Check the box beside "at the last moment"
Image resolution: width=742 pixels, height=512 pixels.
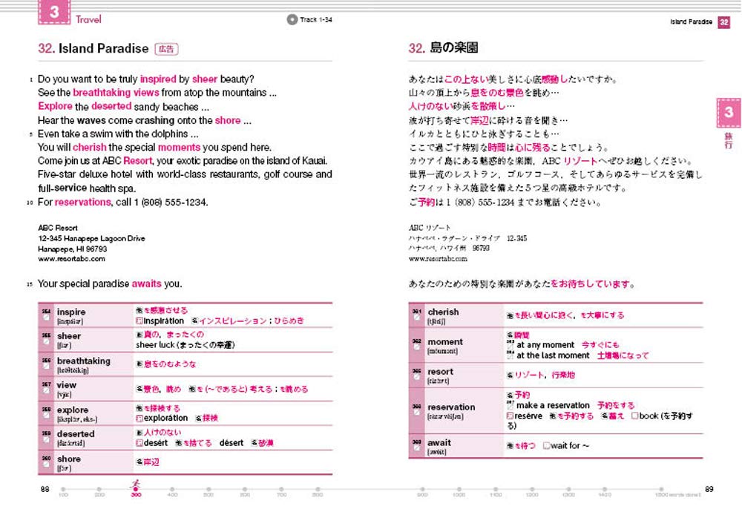(x=510, y=356)
